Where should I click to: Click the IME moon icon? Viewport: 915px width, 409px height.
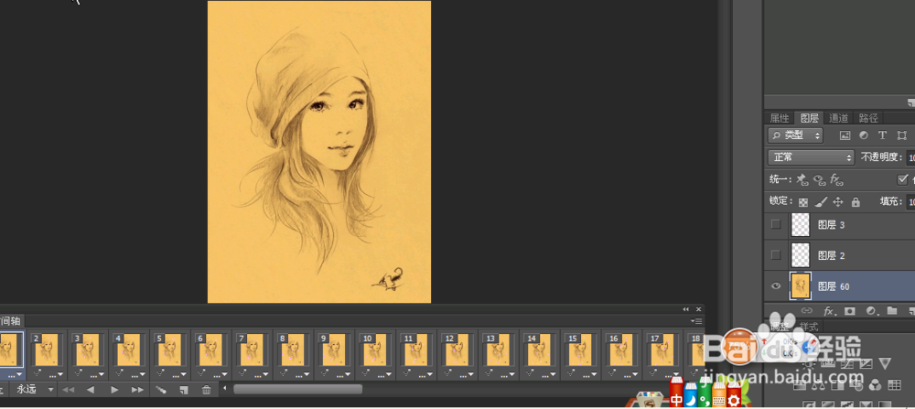(691, 401)
